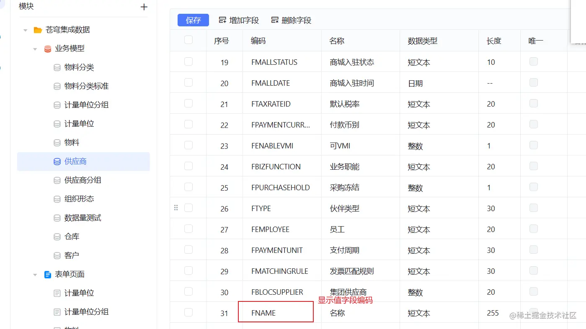
Task: Check the row 21 FTAXRATEID selection box
Action: click(x=188, y=103)
